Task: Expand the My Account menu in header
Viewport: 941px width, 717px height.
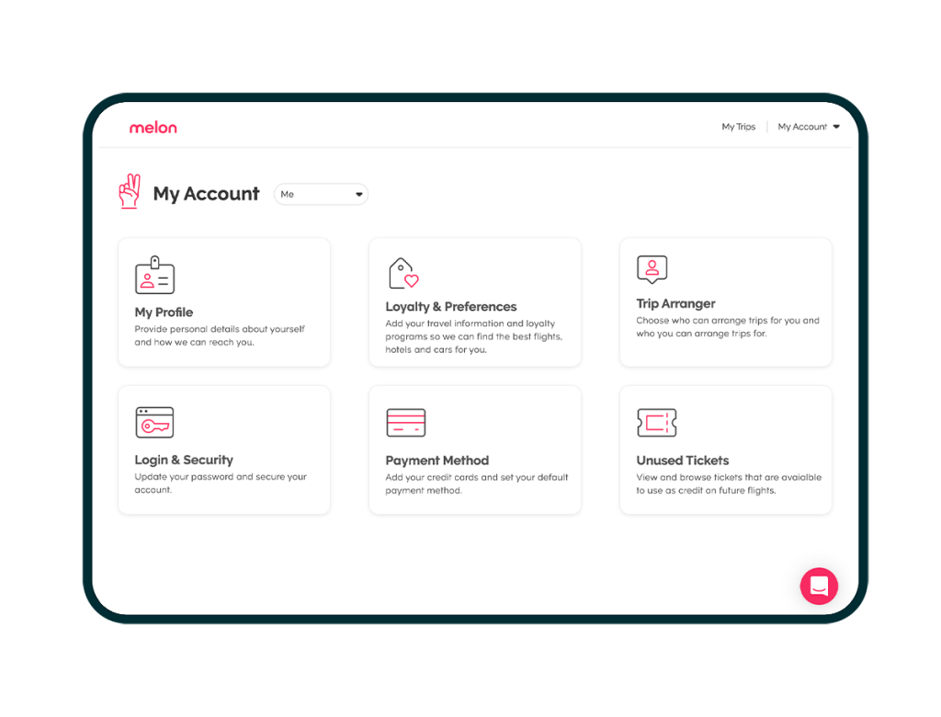Action: [x=809, y=127]
